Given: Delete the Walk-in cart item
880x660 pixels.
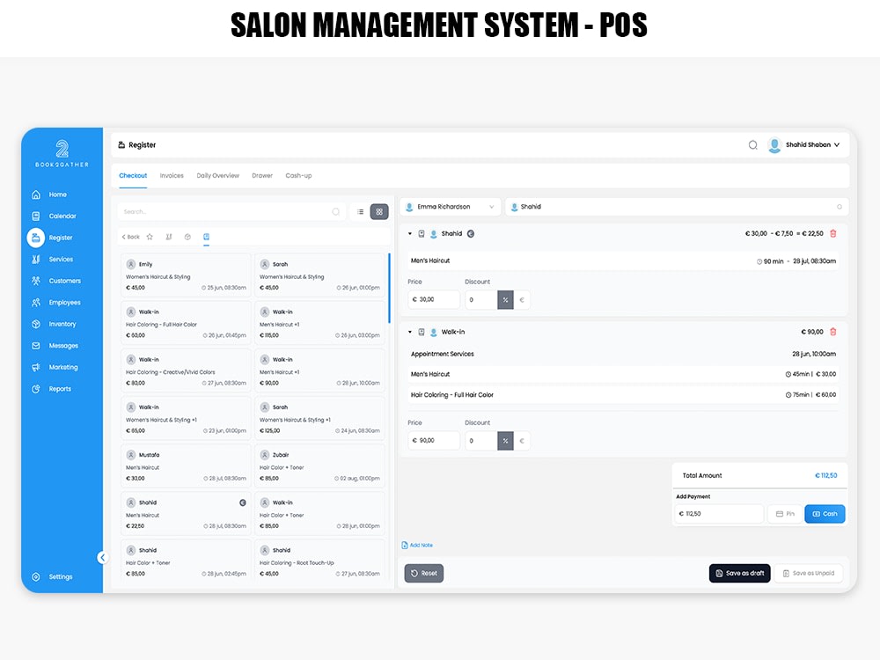Looking at the screenshot, I should click(x=833, y=333).
